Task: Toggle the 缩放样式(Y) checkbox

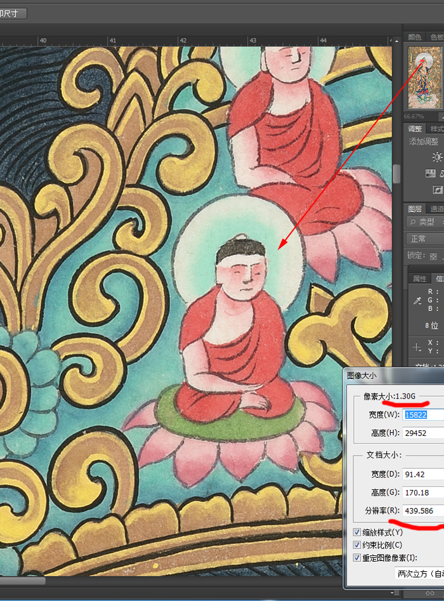Action: click(356, 532)
